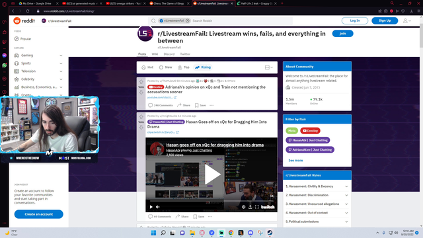
Task: Switch to the Wiki tab
Action: (x=155, y=54)
